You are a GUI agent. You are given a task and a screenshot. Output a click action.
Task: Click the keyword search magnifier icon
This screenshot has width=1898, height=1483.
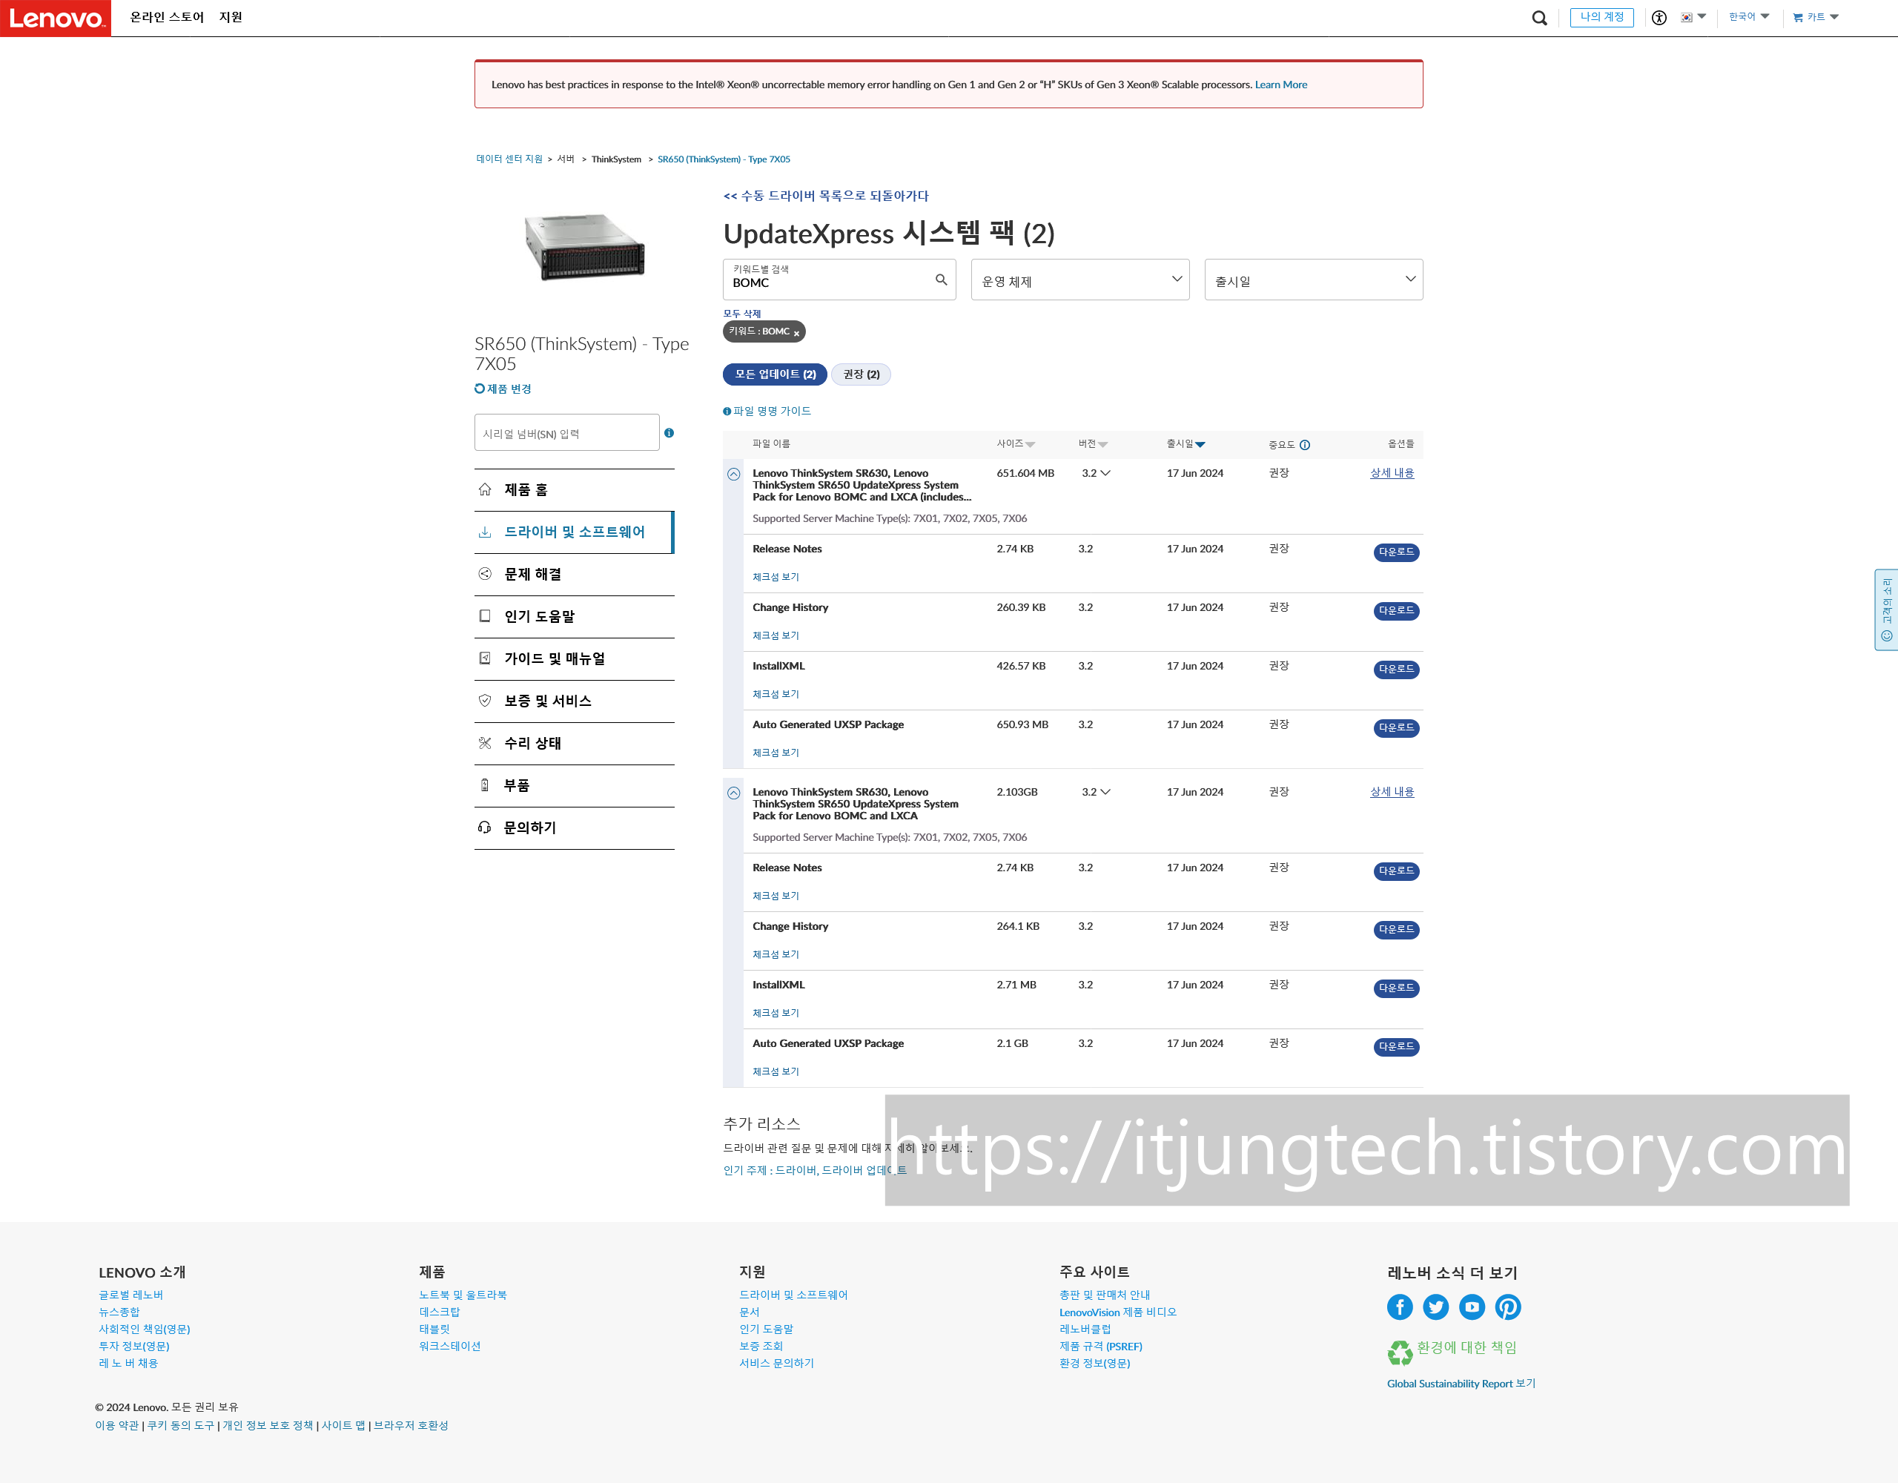tap(941, 279)
